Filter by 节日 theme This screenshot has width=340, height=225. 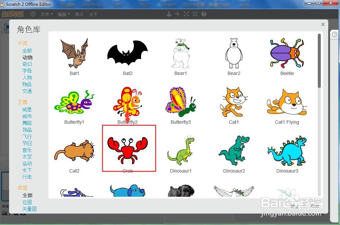[x=27, y=143]
